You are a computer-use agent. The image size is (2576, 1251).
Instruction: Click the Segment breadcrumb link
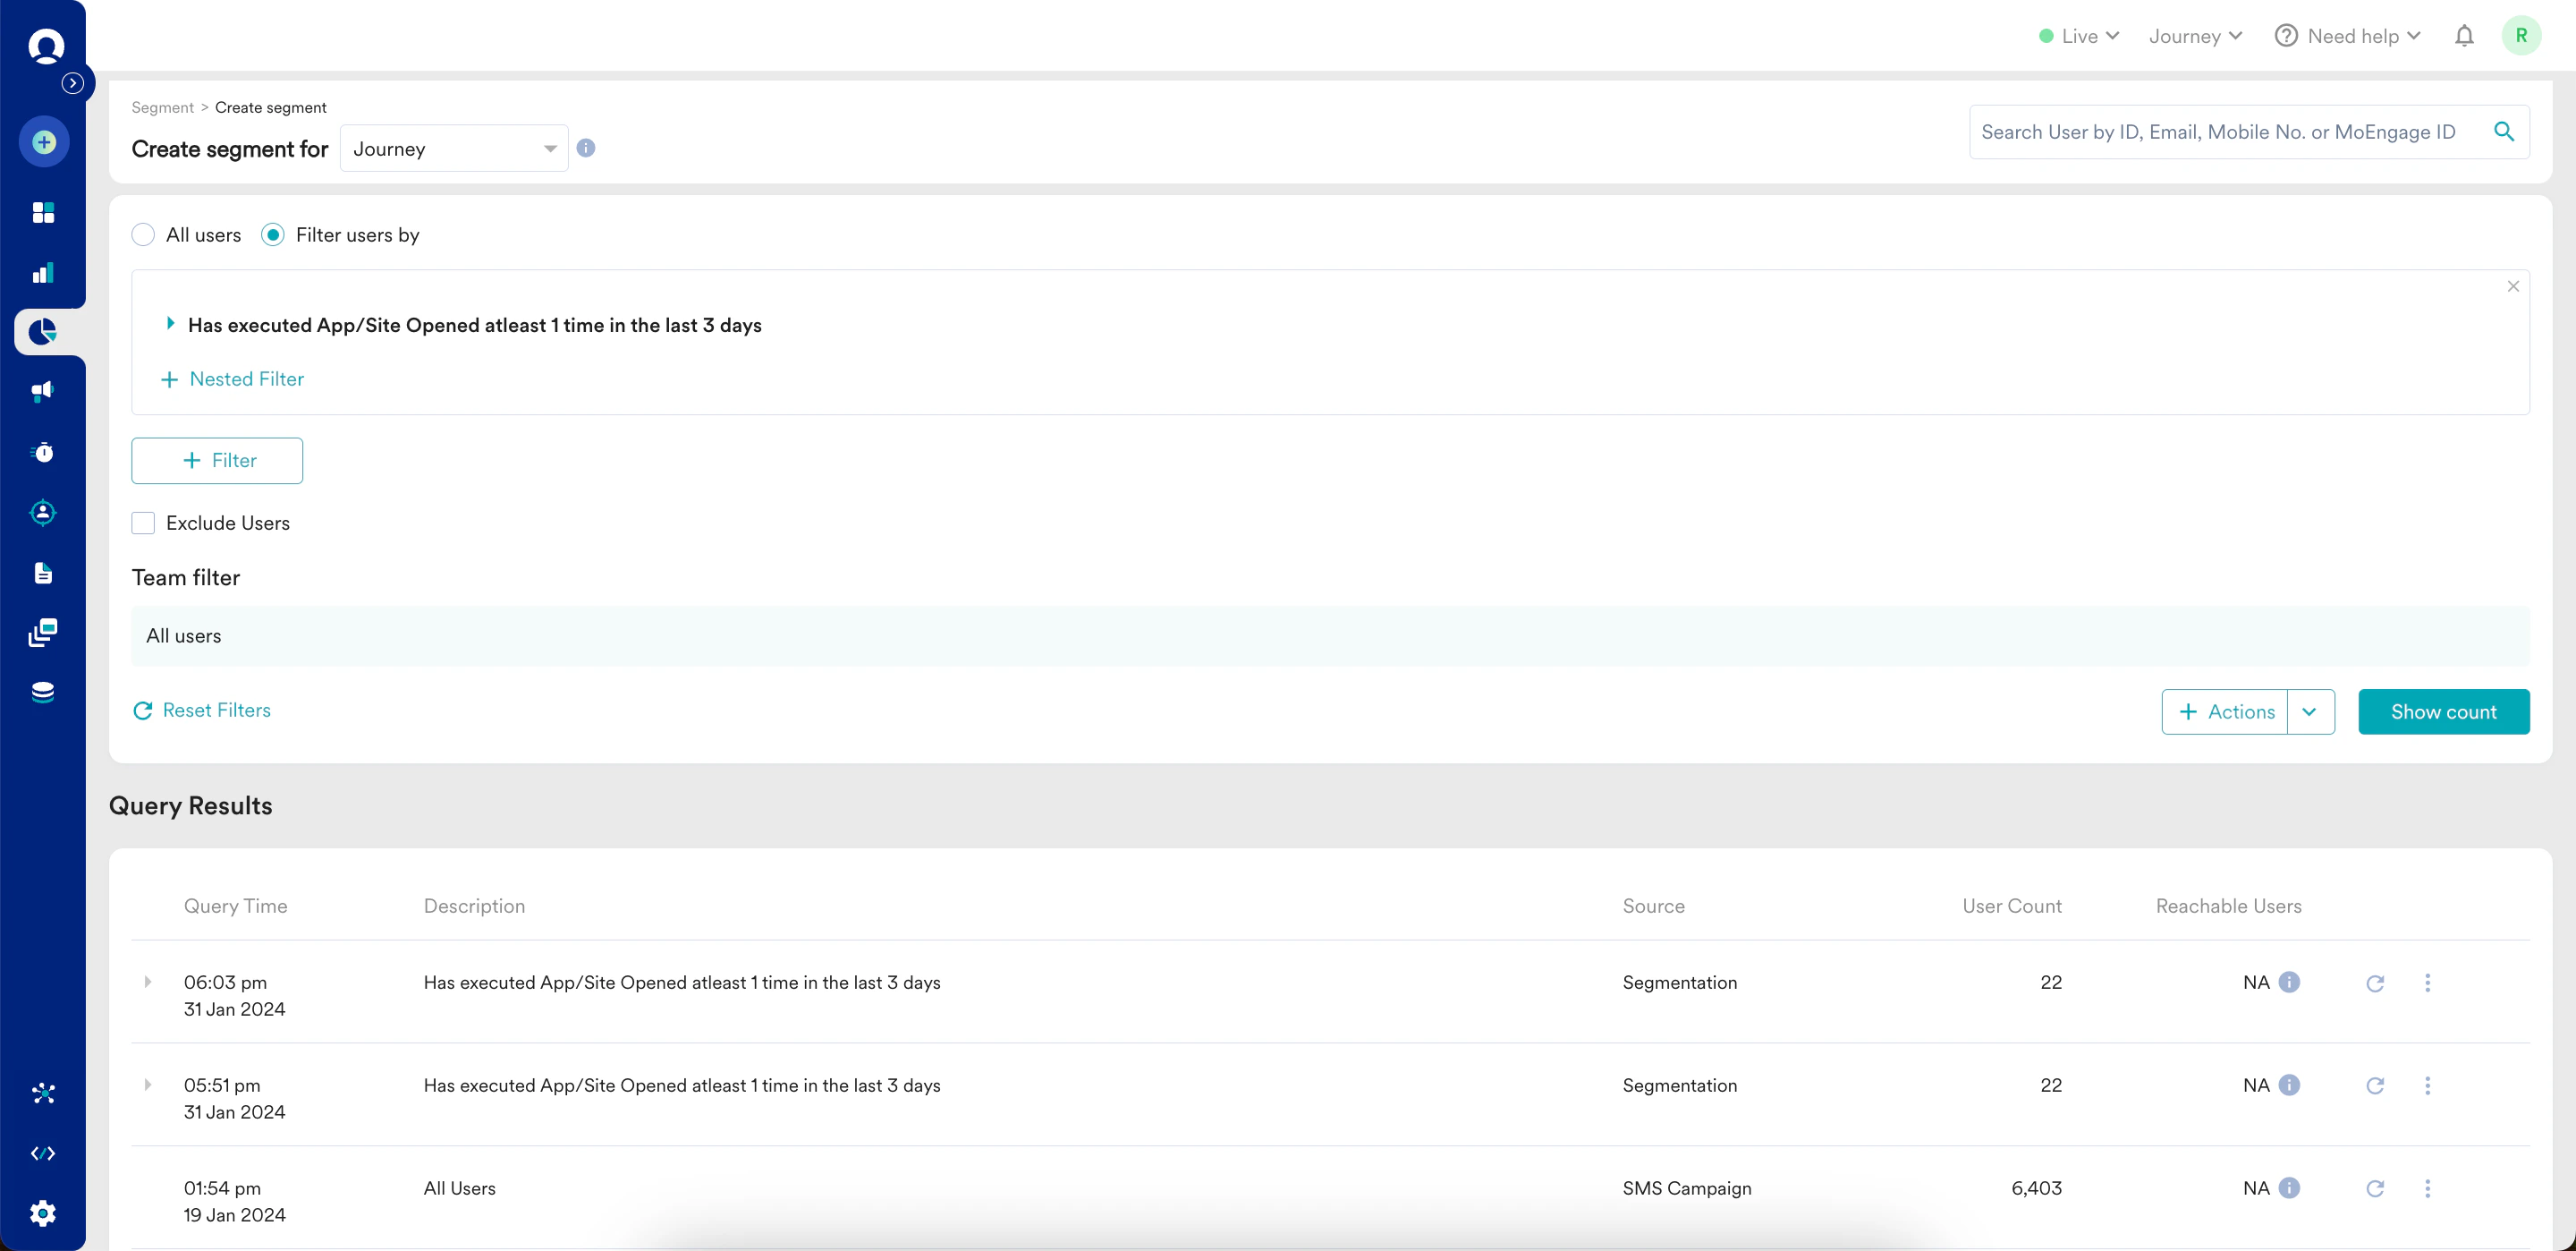coord(162,107)
